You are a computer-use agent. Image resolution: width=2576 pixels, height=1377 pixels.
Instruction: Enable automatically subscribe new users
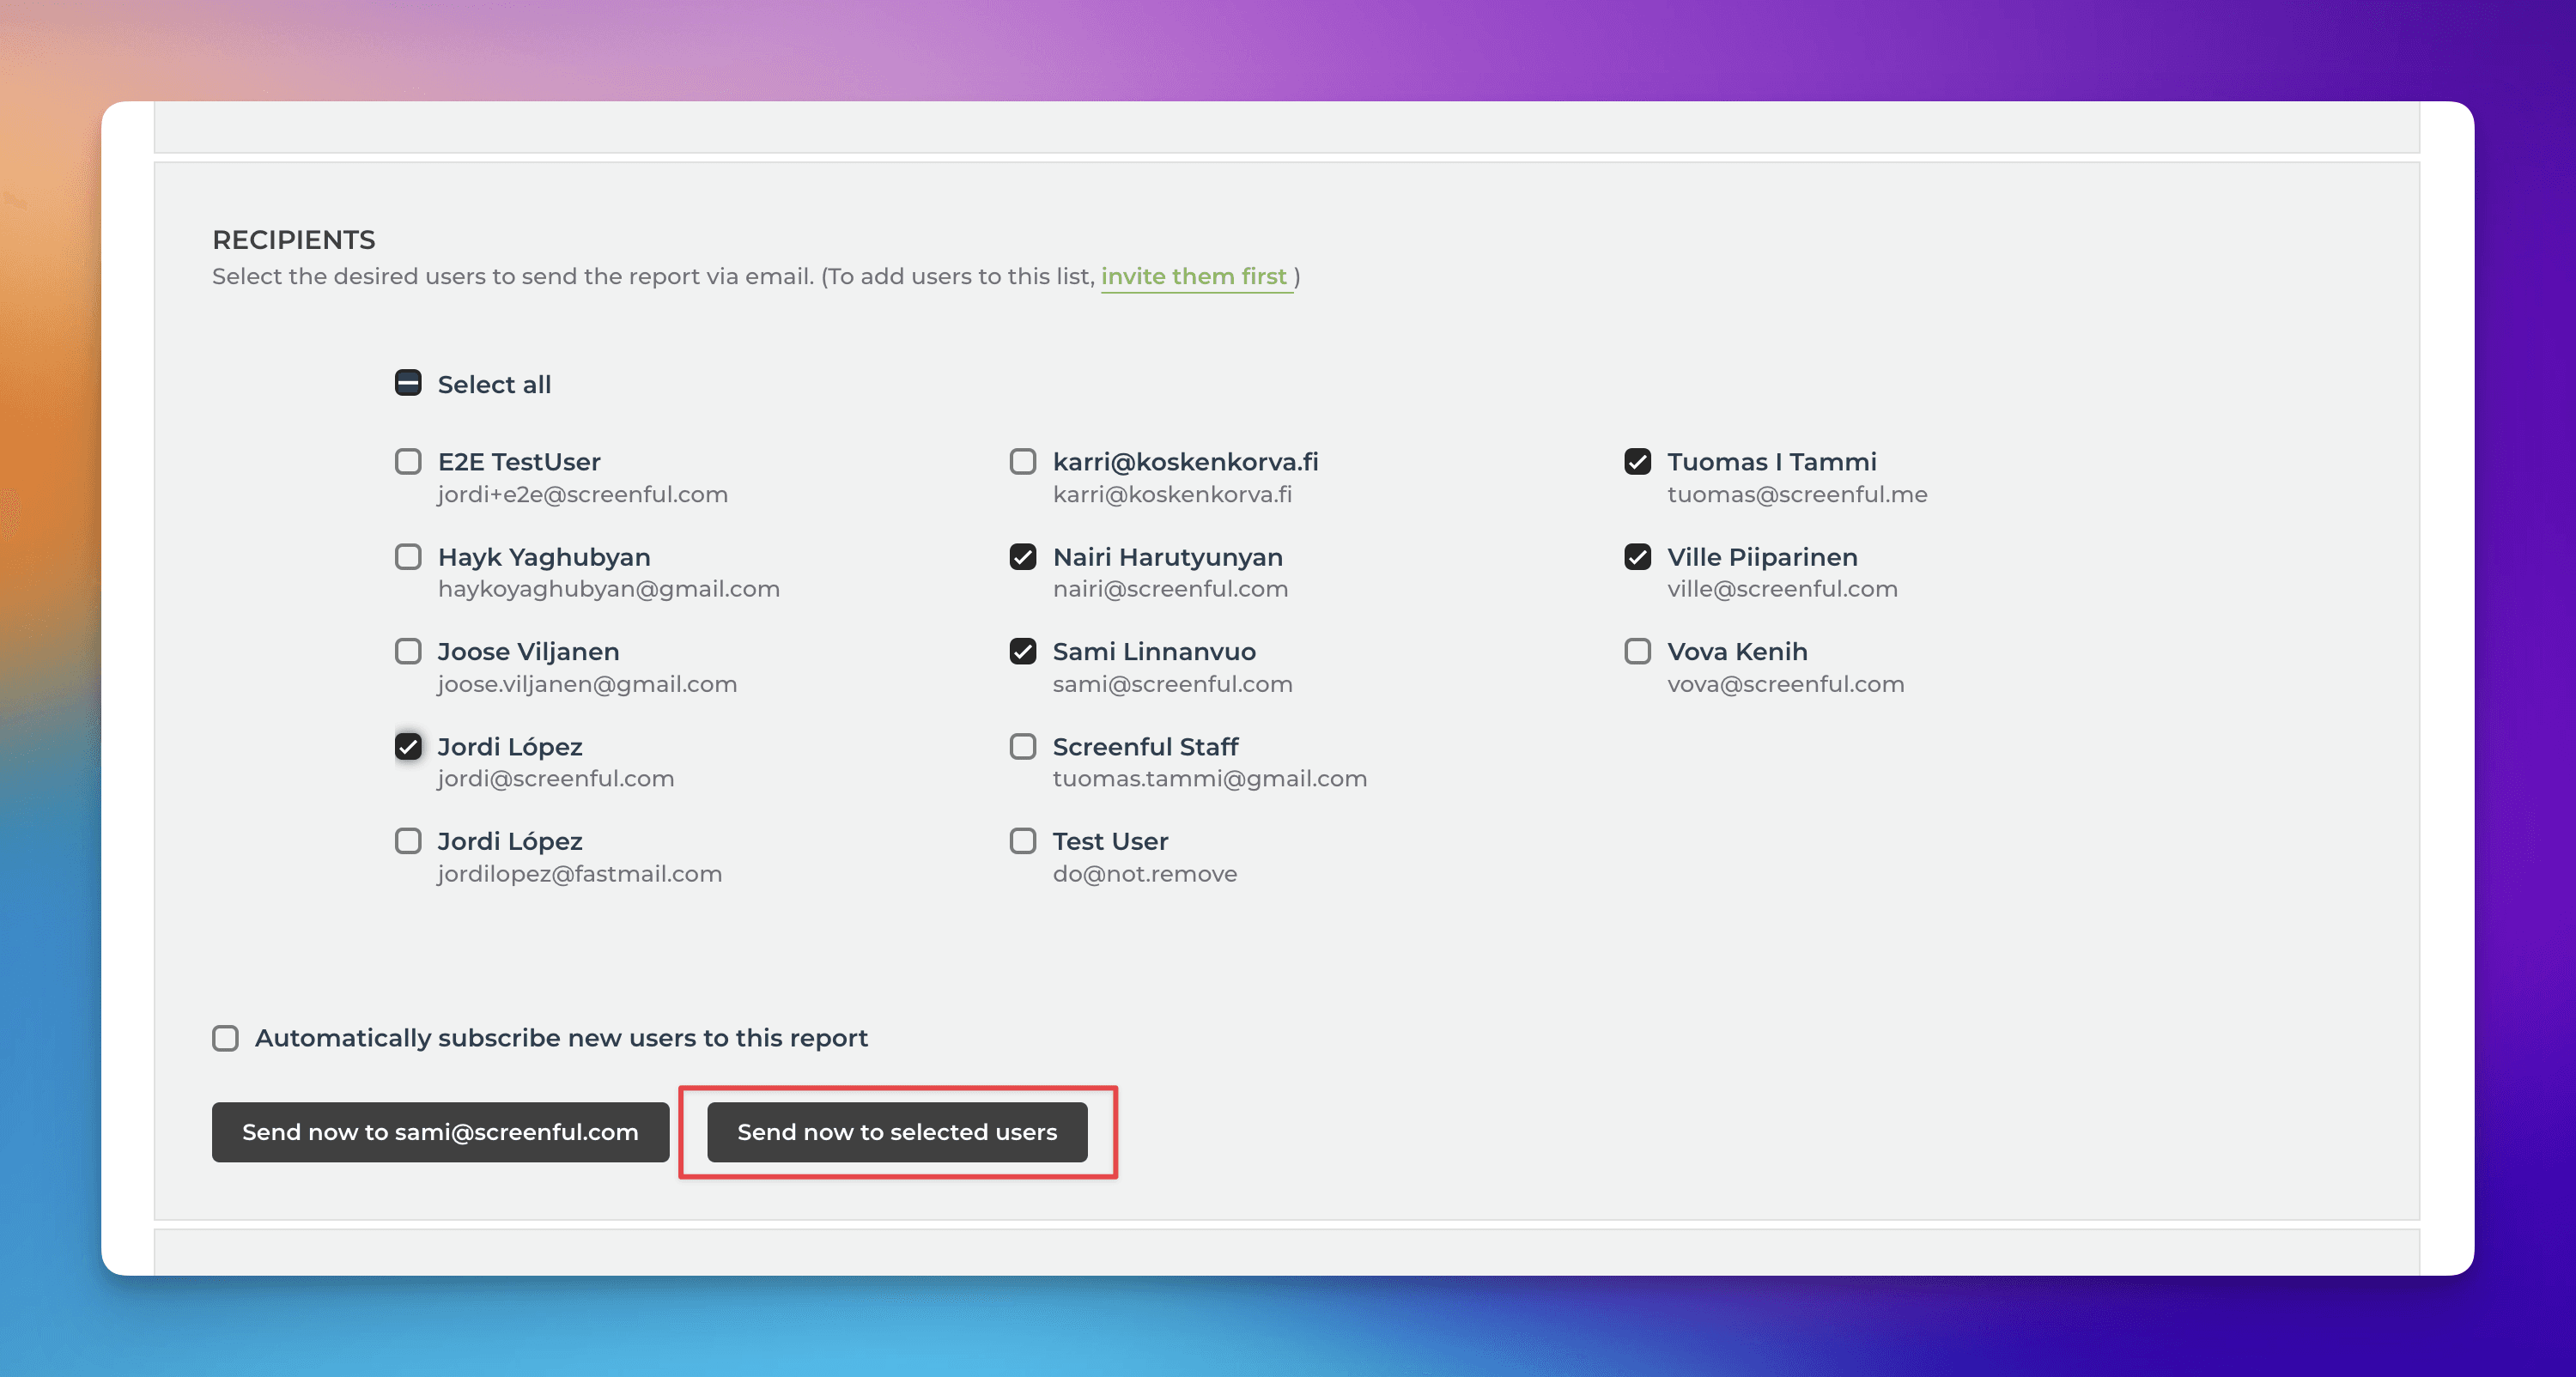(225, 1038)
